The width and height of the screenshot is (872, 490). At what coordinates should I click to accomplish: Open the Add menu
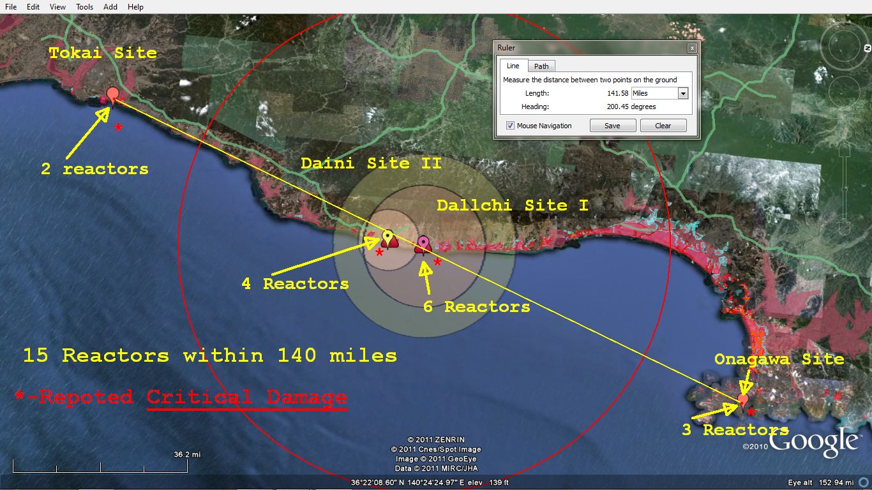(x=110, y=6)
